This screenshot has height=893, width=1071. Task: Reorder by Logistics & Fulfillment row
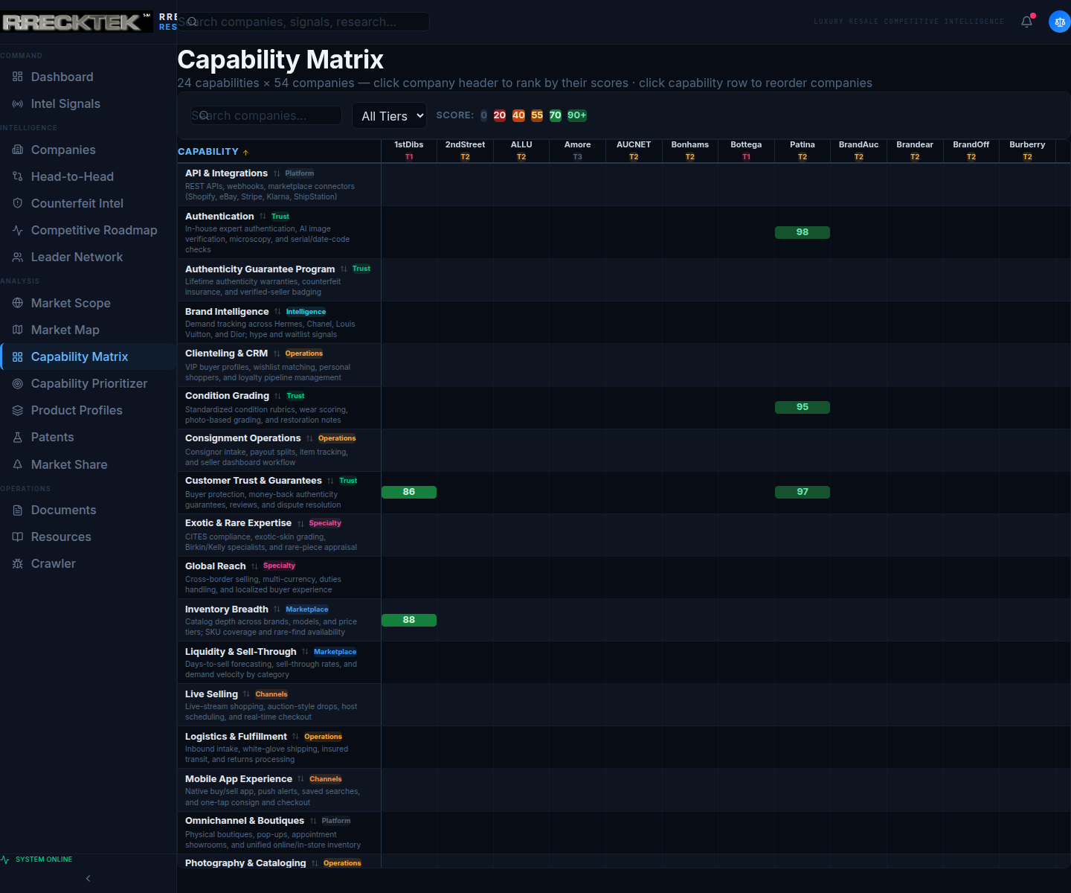[279, 747]
